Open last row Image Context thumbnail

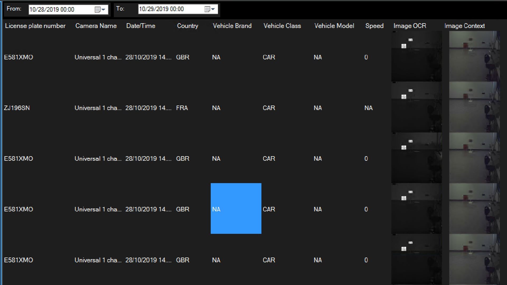[474, 259]
